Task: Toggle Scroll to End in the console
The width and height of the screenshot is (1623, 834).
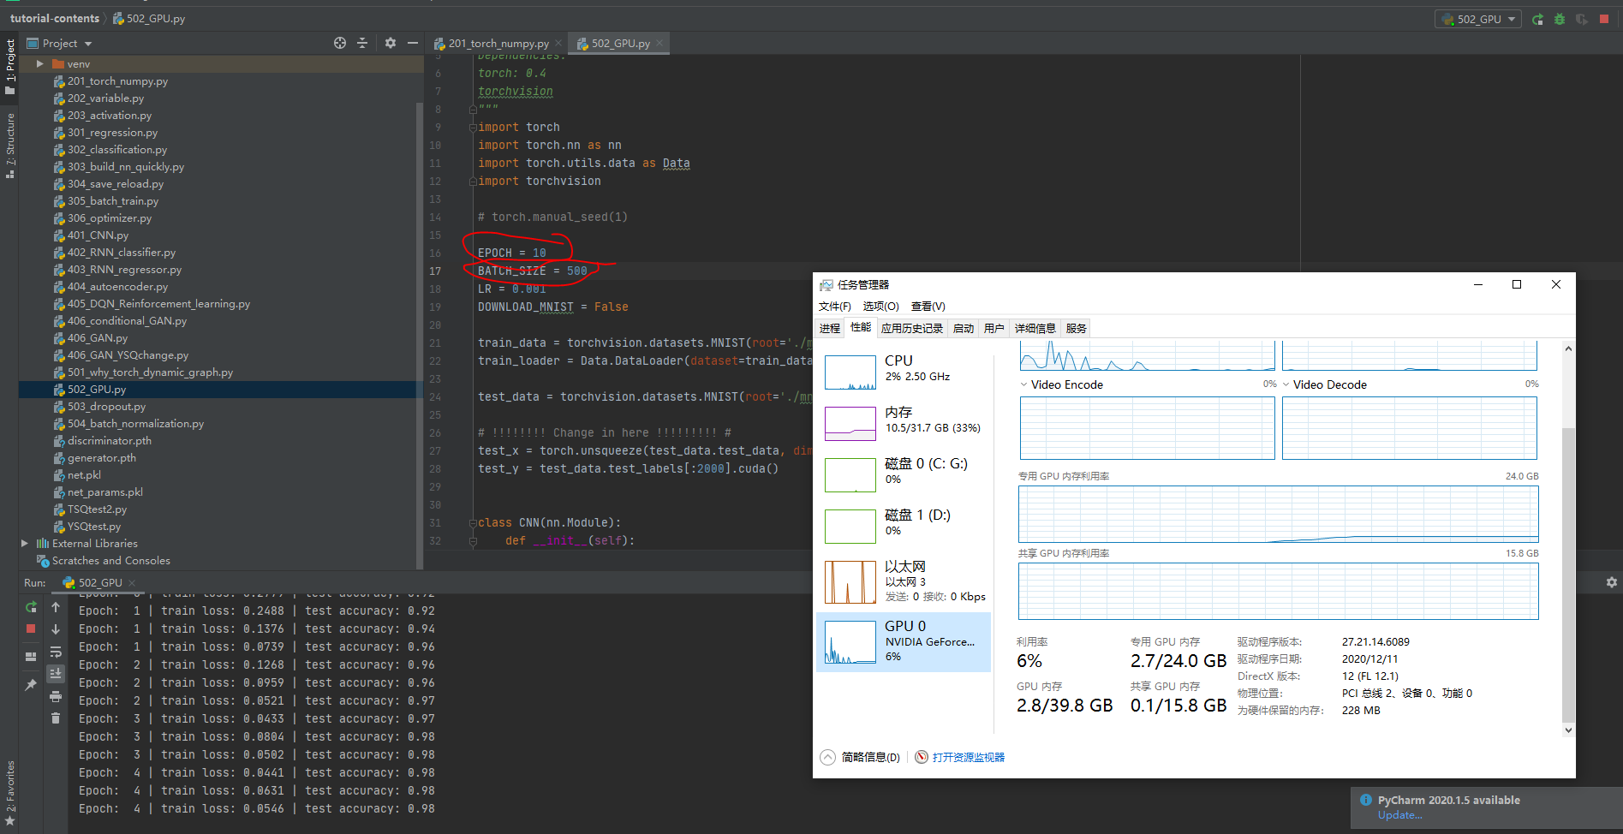Action: (56, 674)
